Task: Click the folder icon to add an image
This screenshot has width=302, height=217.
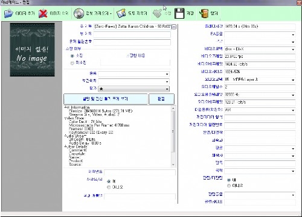Action: (8, 13)
